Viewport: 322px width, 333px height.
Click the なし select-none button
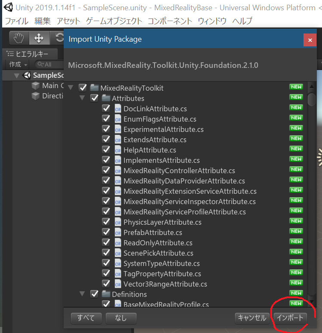coord(121,318)
